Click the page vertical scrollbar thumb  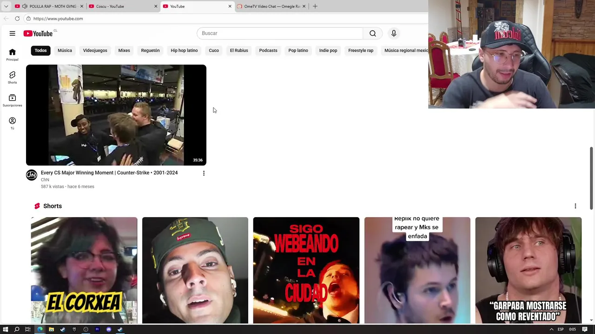[592, 178]
